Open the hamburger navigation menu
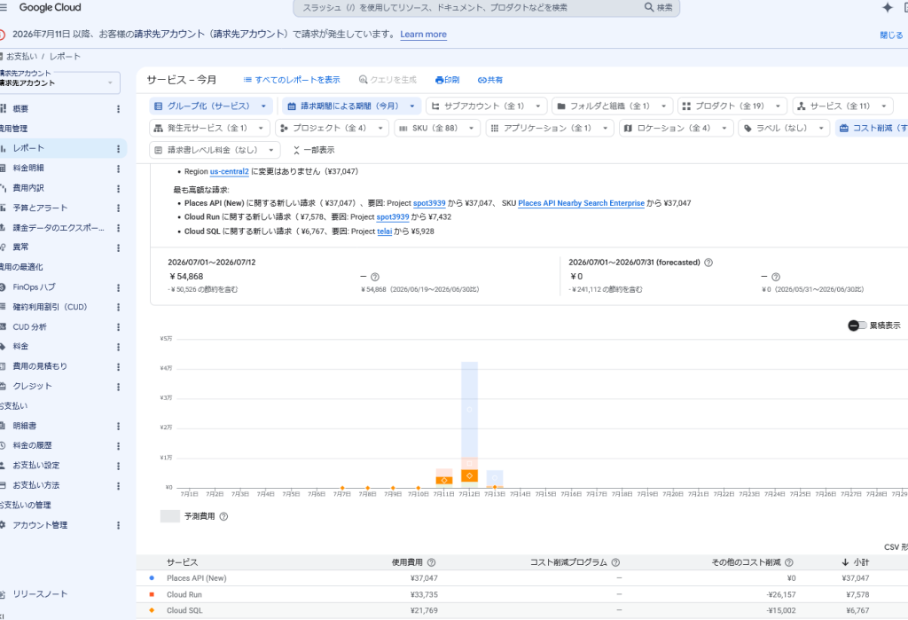The width and height of the screenshot is (908, 620). click(x=4, y=7)
